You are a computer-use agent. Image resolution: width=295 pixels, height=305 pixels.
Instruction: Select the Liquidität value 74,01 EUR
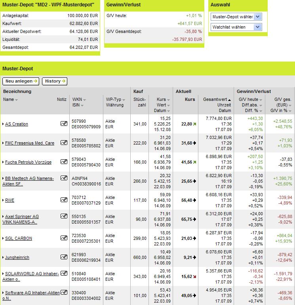[88, 39]
